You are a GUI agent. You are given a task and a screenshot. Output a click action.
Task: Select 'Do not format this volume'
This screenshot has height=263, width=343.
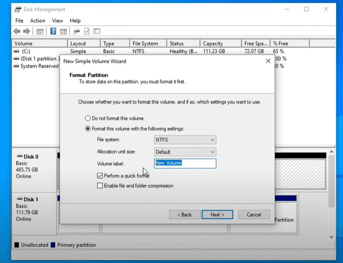(88, 118)
